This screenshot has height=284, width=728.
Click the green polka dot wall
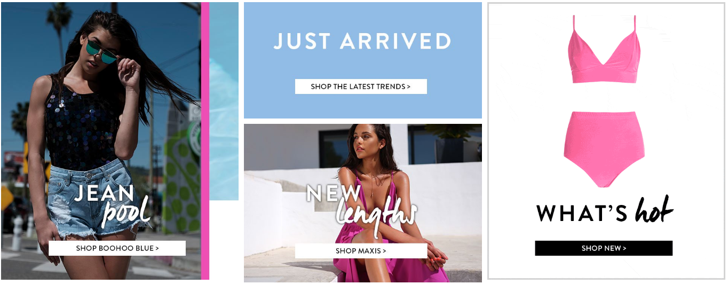[181, 182]
